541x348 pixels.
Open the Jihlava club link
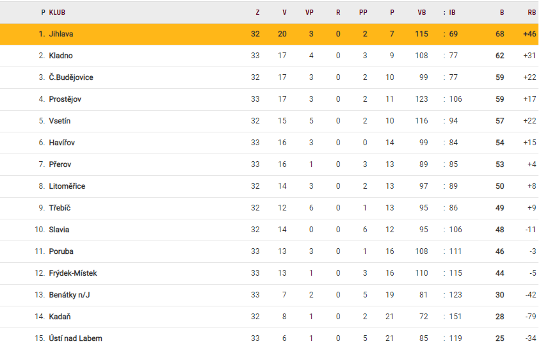62,34
